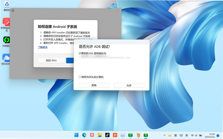Open the control panel sliders tray icon
Image resolution: width=223 pixels, height=139 pixels.
click(176, 135)
